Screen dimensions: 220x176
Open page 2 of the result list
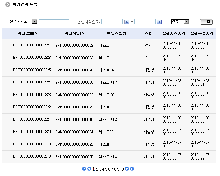[x=97, y=169]
